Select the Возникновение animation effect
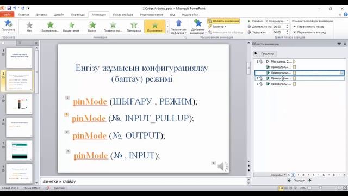 pyautogui.click(x=50, y=27)
